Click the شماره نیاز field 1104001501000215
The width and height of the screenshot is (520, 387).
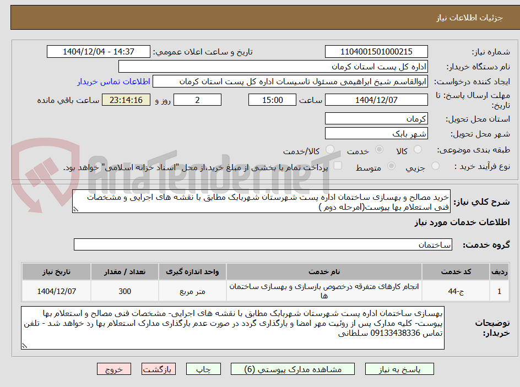pos(376,52)
